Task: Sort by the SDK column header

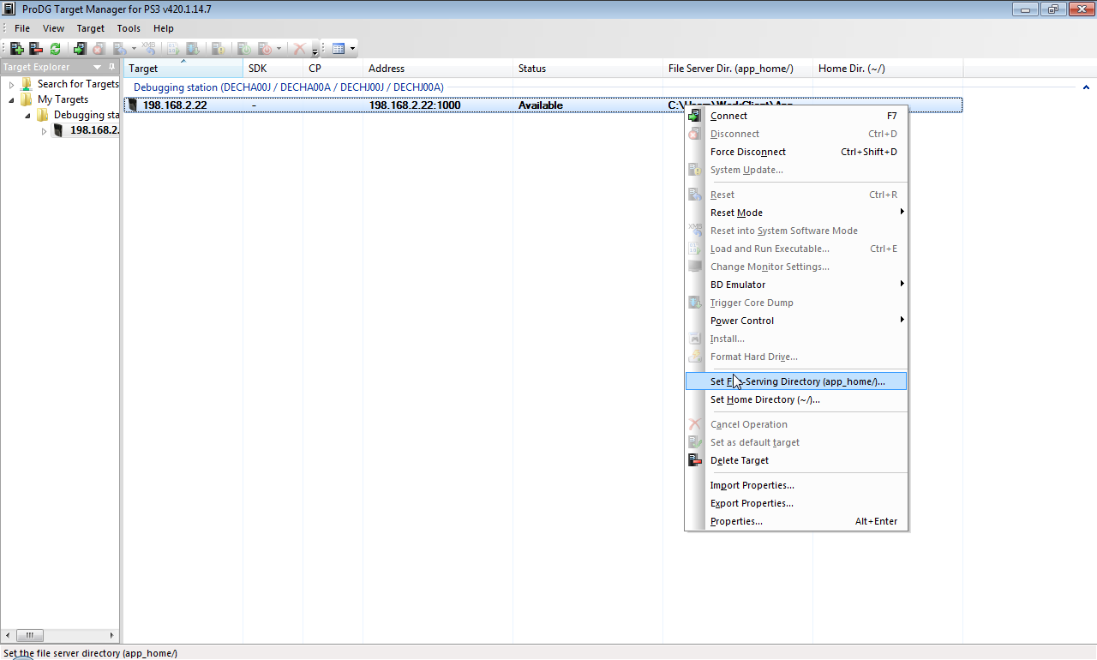Action: [273, 69]
